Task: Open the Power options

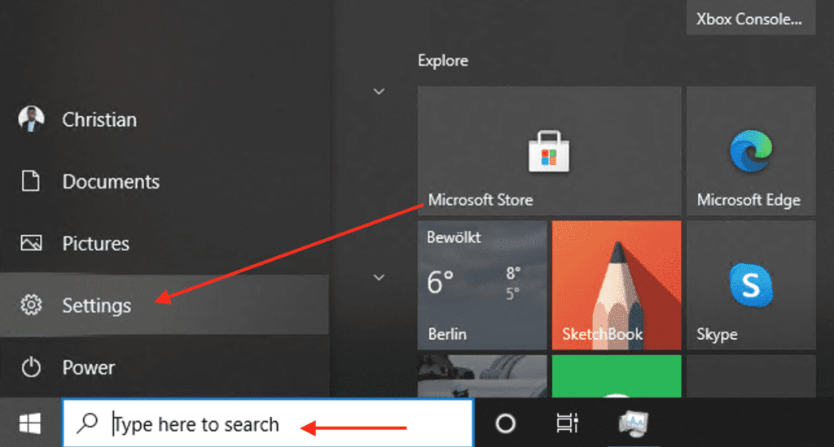Action: [90, 368]
